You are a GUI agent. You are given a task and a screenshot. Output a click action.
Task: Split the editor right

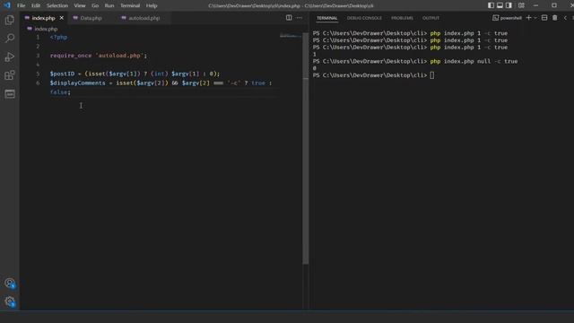(x=289, y=18)
